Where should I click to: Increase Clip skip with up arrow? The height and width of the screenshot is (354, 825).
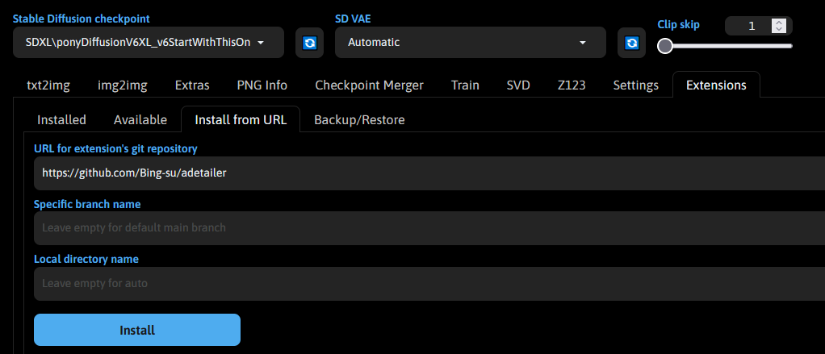click(779, 22)
